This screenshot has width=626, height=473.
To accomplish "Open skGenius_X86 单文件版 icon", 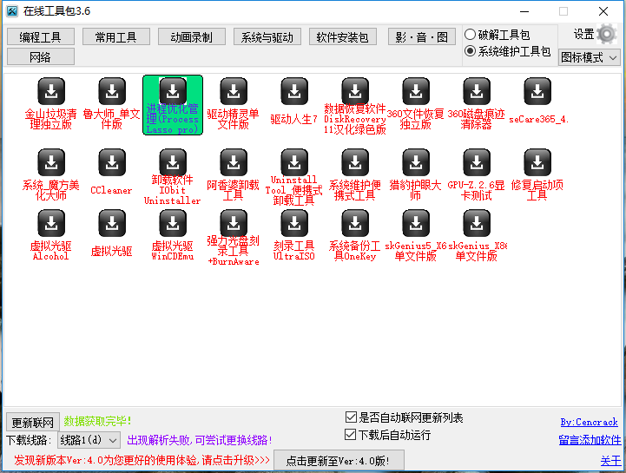I will (x=477, y=223).
